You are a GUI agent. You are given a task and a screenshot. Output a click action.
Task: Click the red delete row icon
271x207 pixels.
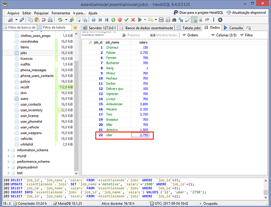click(x=120, y=20)
